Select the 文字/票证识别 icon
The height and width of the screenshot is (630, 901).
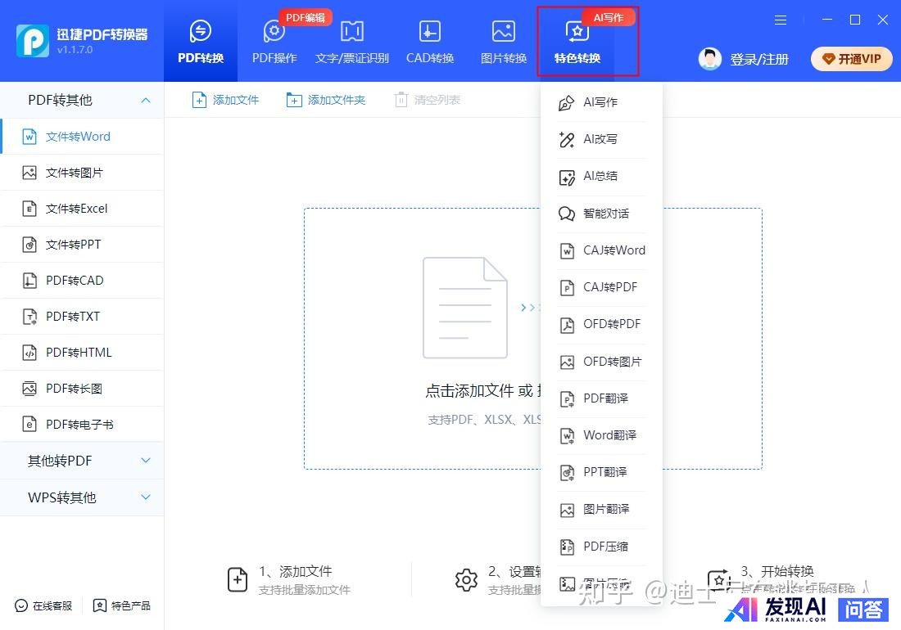352,33
